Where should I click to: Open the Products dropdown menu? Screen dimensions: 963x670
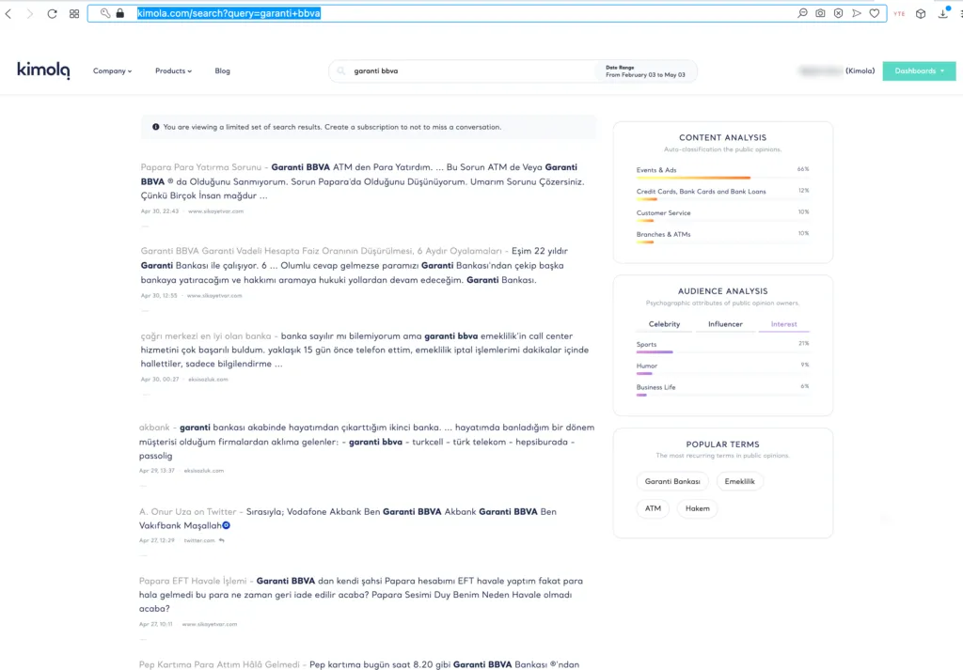coord(173,71)
